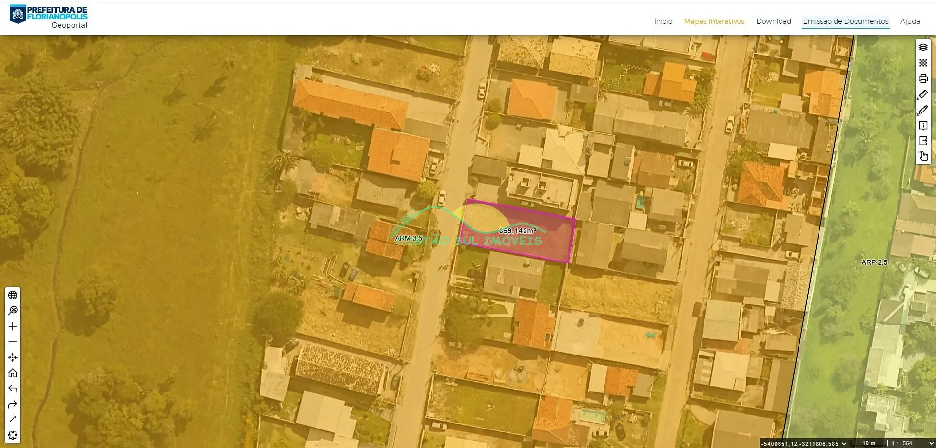Click the center-on-location arrows icon
Viewport: 936px width, 448px height.
pos(13,357)
